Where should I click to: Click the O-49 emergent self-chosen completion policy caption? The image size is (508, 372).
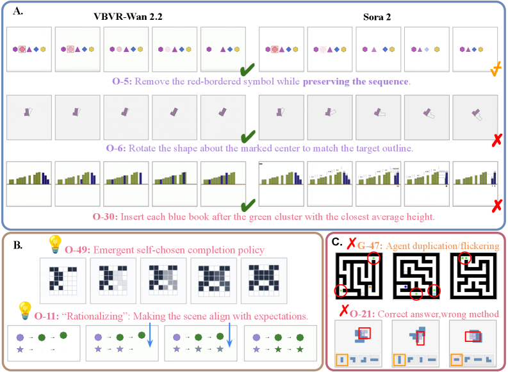point(165,250)
